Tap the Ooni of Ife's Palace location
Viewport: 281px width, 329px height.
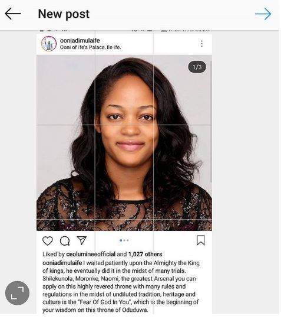90,47
